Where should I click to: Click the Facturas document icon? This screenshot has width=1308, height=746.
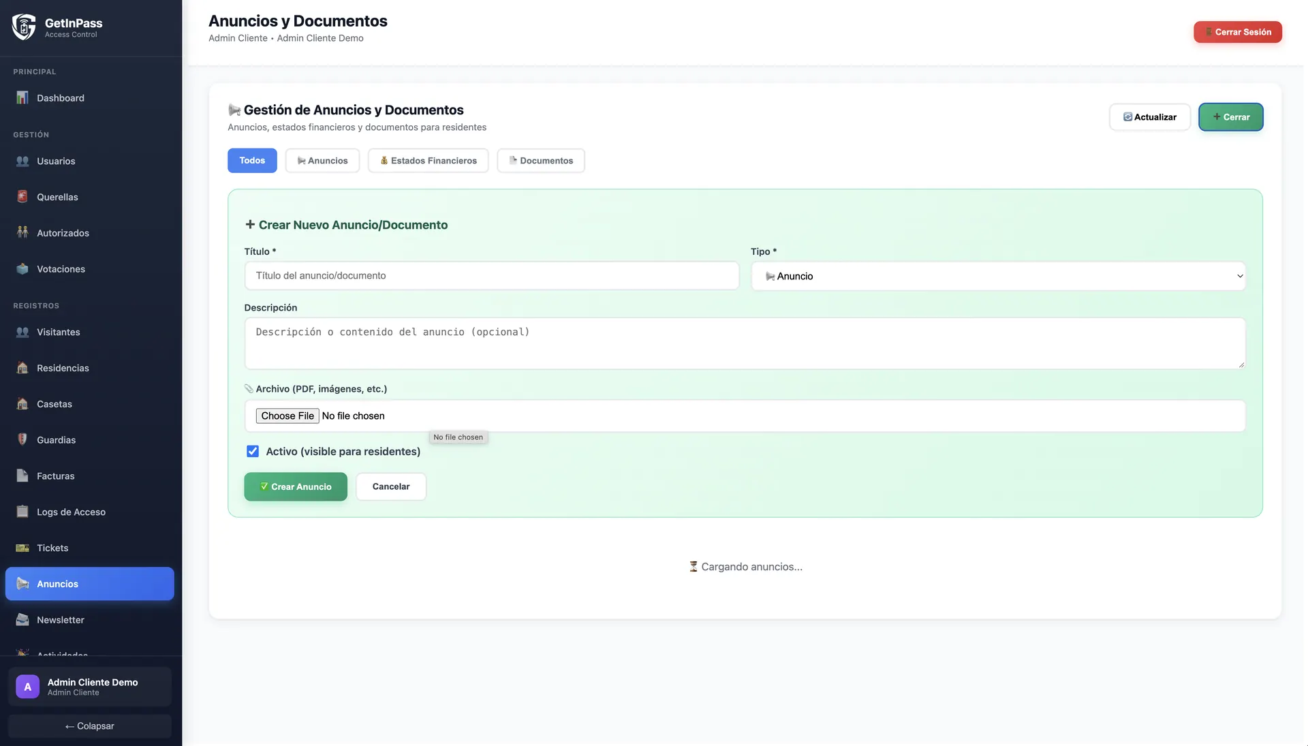click(x=22, y=476)
